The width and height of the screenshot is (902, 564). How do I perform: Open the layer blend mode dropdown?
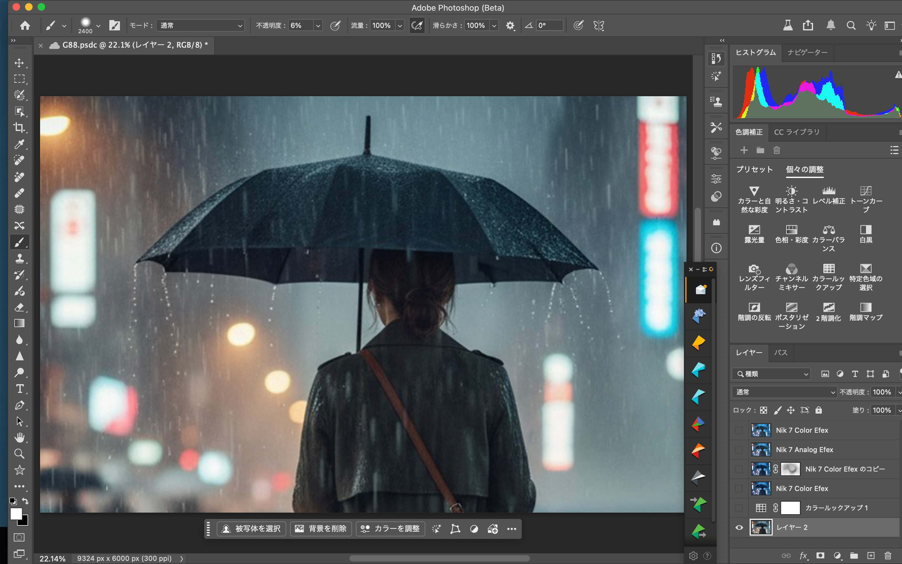(x=784, y=392)
